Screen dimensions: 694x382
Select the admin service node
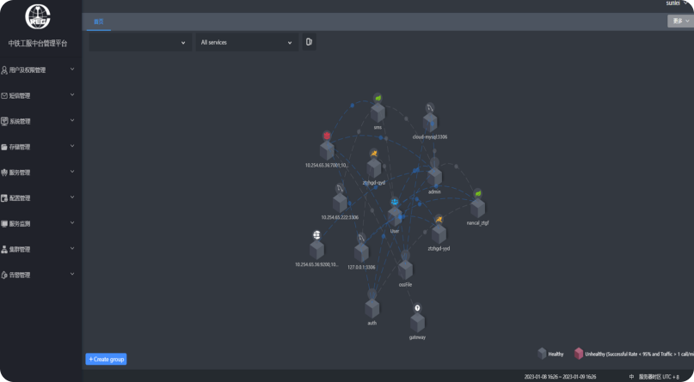pos(434,177)
